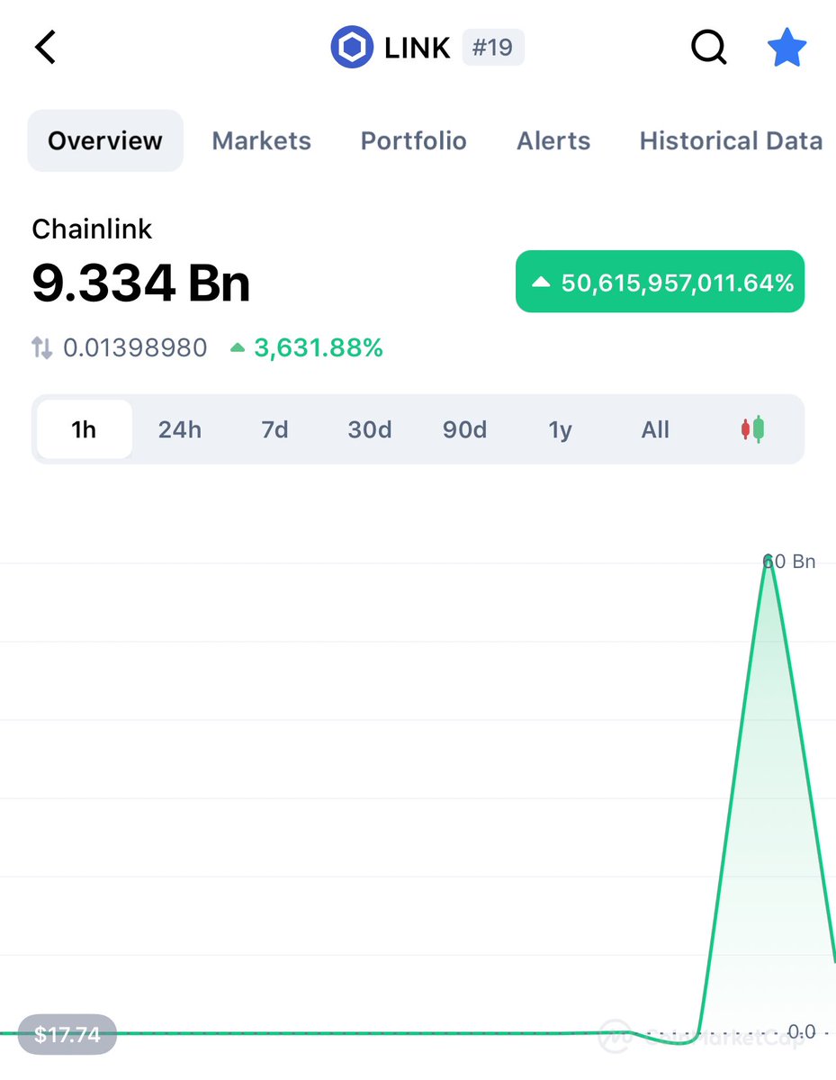Tap the green 50,615,957,011.64% change badge

point(660,282)
